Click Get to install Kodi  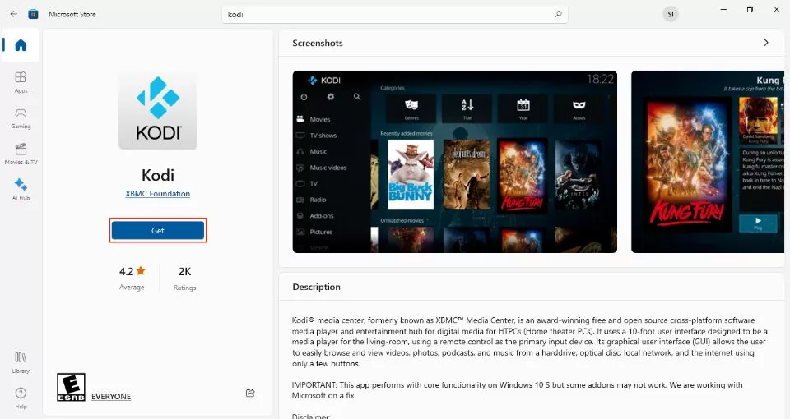(x=158, y=230)
